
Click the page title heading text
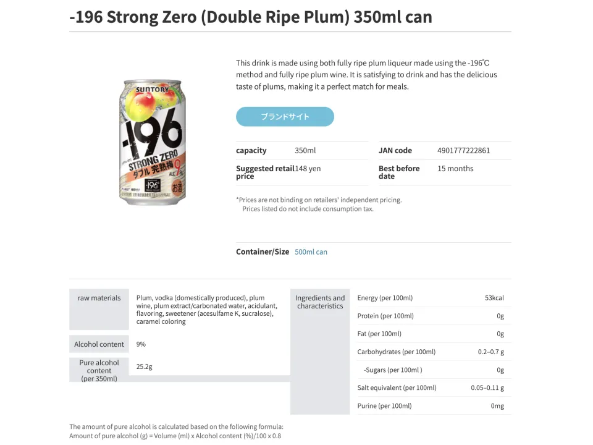pos(250,17)
